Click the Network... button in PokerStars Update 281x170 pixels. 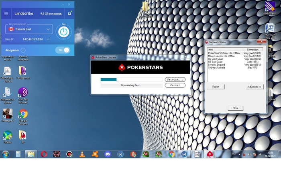(175, 79)
